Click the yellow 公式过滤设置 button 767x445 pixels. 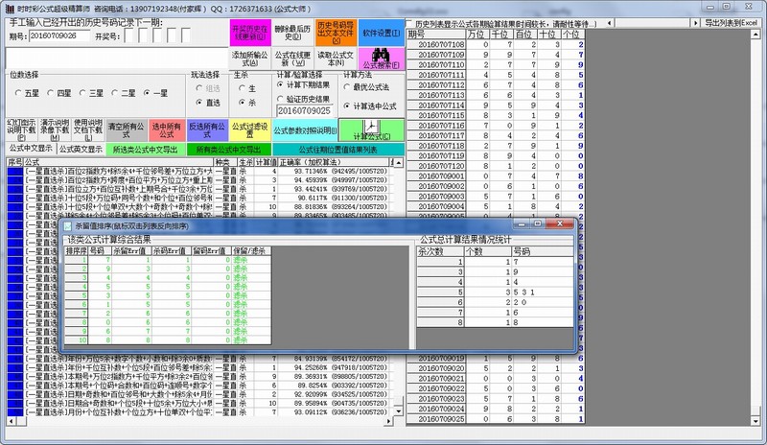(x=248, y=129)
